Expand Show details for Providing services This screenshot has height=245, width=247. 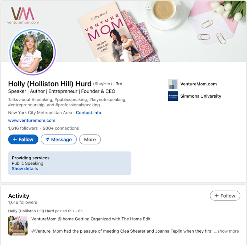[x=25, y=169]
